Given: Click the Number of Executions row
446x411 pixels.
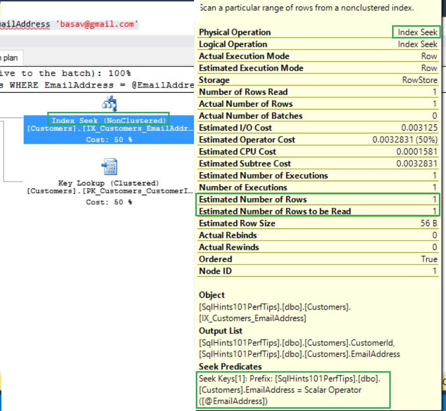Looking at the screenshot, I should (318, 187).
